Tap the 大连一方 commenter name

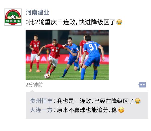tap(41, 110)
